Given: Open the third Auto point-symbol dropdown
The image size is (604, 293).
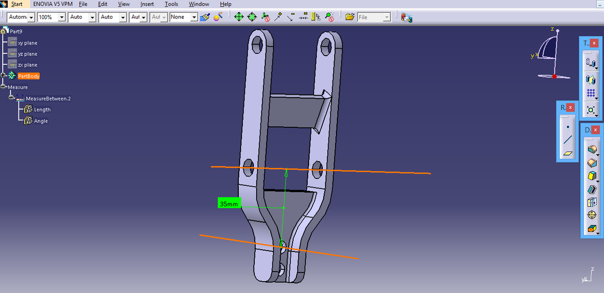Looking at the screenshot, I should pyautogui.click(x=139, y=17).
